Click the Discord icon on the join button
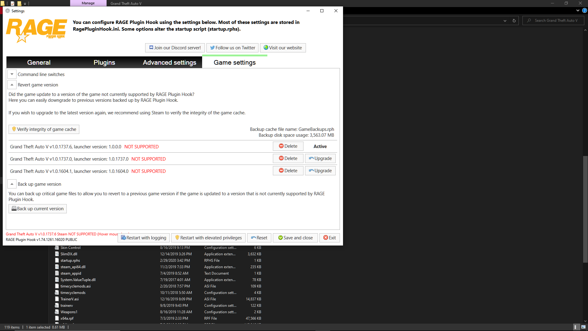The width and height of the screenshot is (588, 331). tap(151, 48)
